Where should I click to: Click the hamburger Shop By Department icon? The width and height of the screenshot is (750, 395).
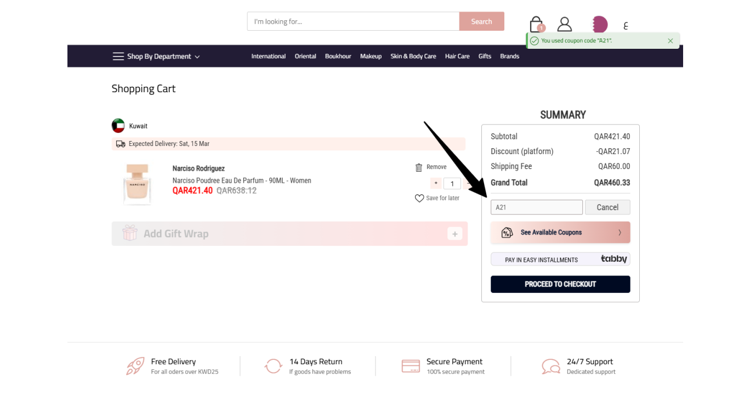pos(118,57)
